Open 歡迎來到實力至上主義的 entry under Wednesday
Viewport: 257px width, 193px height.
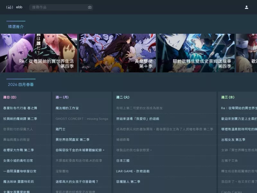(x=239, y=119)
